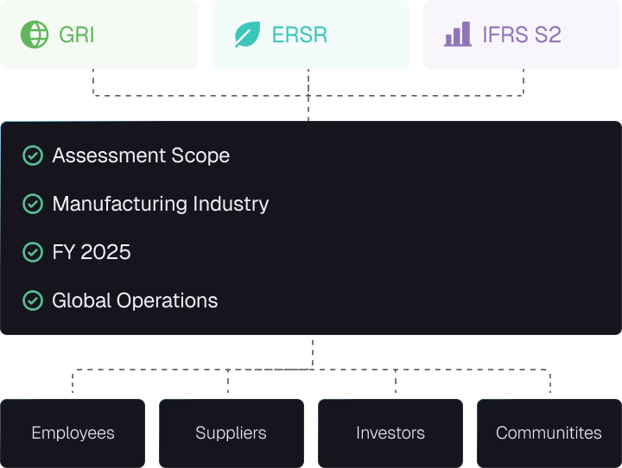Screen dimensions: 622x468
Task: Click the 'Manufacturing Industry' text
Action: pos(161,205)
